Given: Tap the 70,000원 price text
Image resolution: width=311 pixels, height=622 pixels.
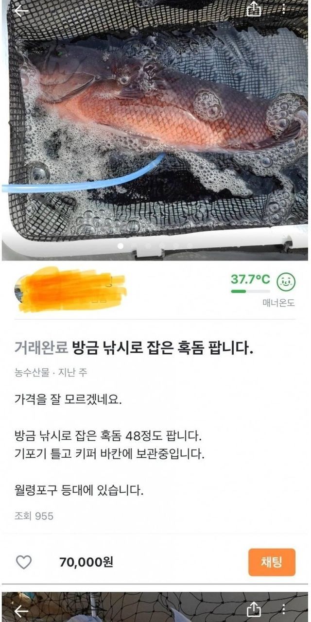Looking at the screenshot, I should click(86, 562).
